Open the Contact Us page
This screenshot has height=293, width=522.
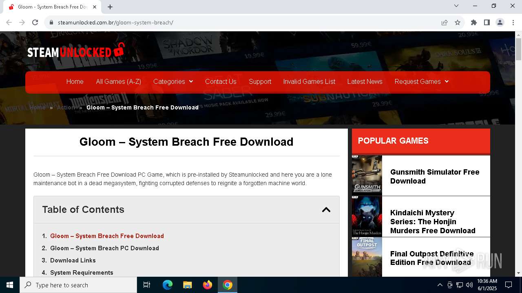[221, 81]
